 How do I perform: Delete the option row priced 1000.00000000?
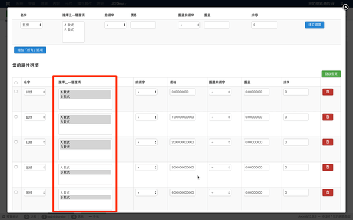tap(328, 117)
